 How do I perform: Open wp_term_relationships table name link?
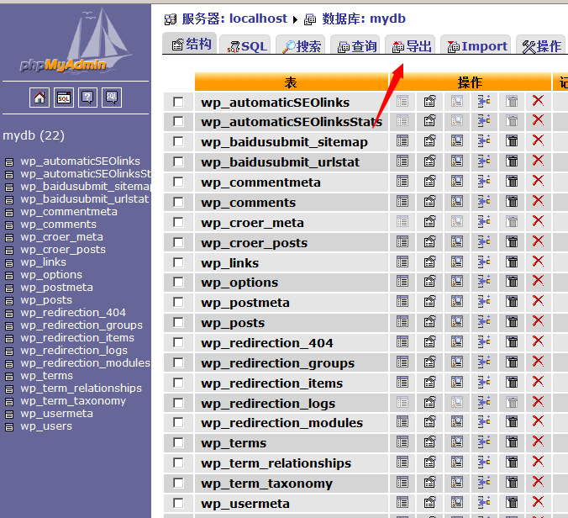click(x=276, y=463)
